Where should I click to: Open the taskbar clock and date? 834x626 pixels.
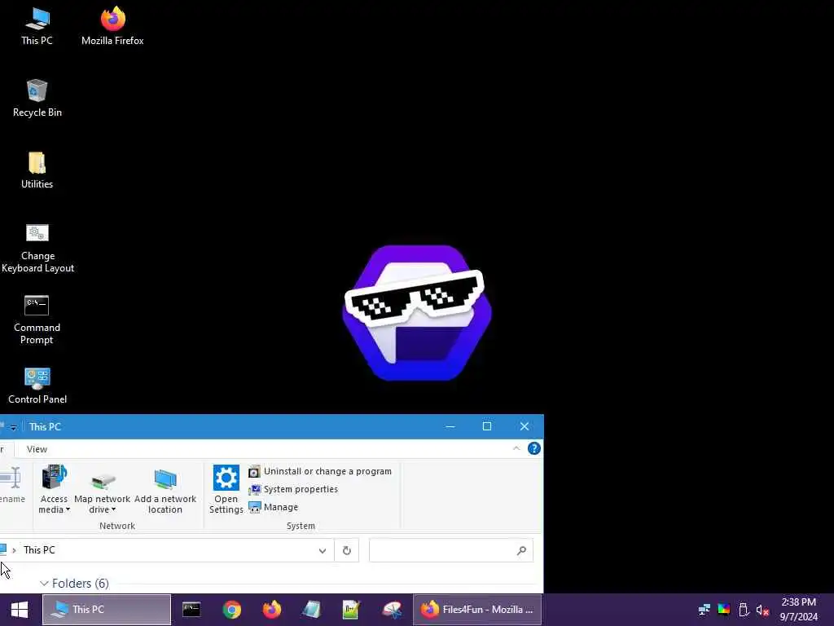pyautogui.click(x=798, y=610)
